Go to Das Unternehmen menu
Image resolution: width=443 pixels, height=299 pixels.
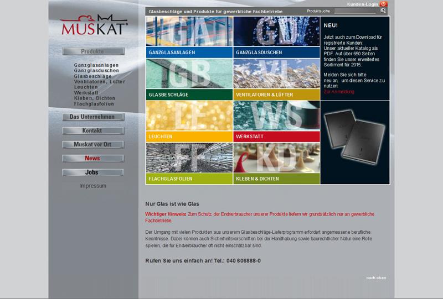[x=93, y=117]
